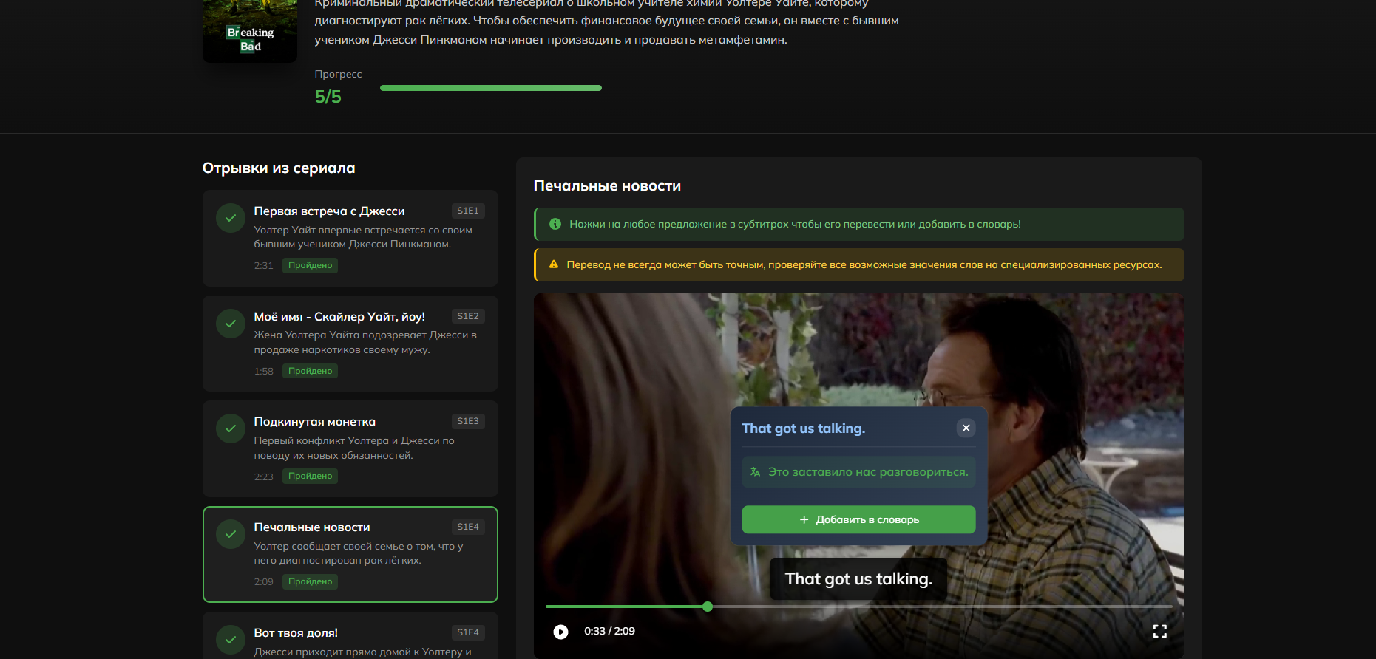
Task: Add the sentence with Добавить в словарь
Action: 858,519
